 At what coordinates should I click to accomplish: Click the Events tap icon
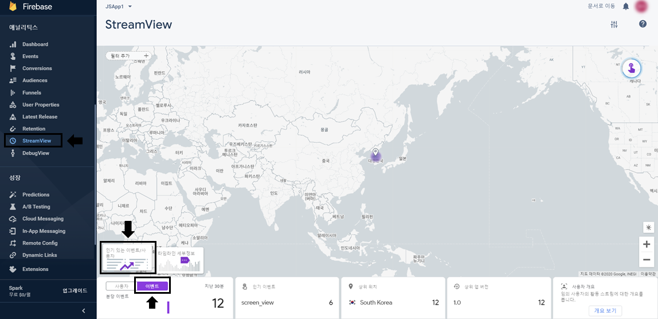point(13,56)
